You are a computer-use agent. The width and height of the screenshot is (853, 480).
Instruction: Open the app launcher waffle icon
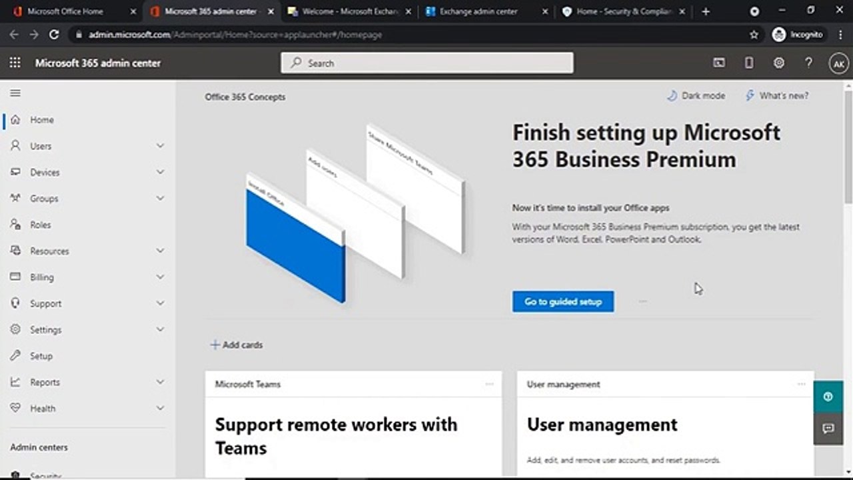(15, 63)
